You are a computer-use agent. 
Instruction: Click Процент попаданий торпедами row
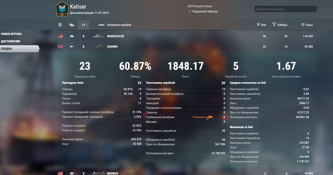[102, 117]
